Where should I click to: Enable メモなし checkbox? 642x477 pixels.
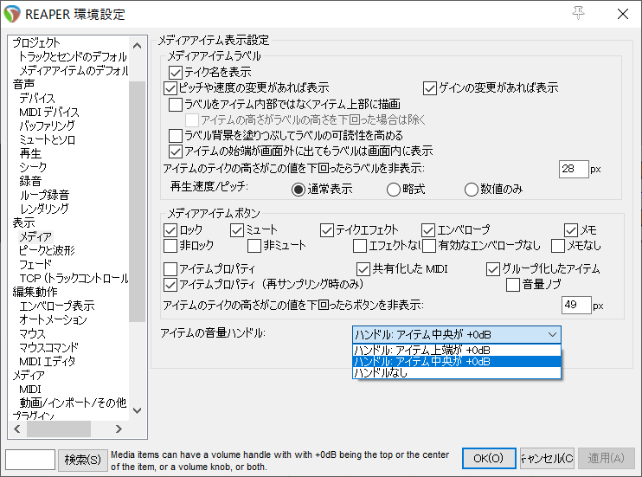tap(558, 246)
